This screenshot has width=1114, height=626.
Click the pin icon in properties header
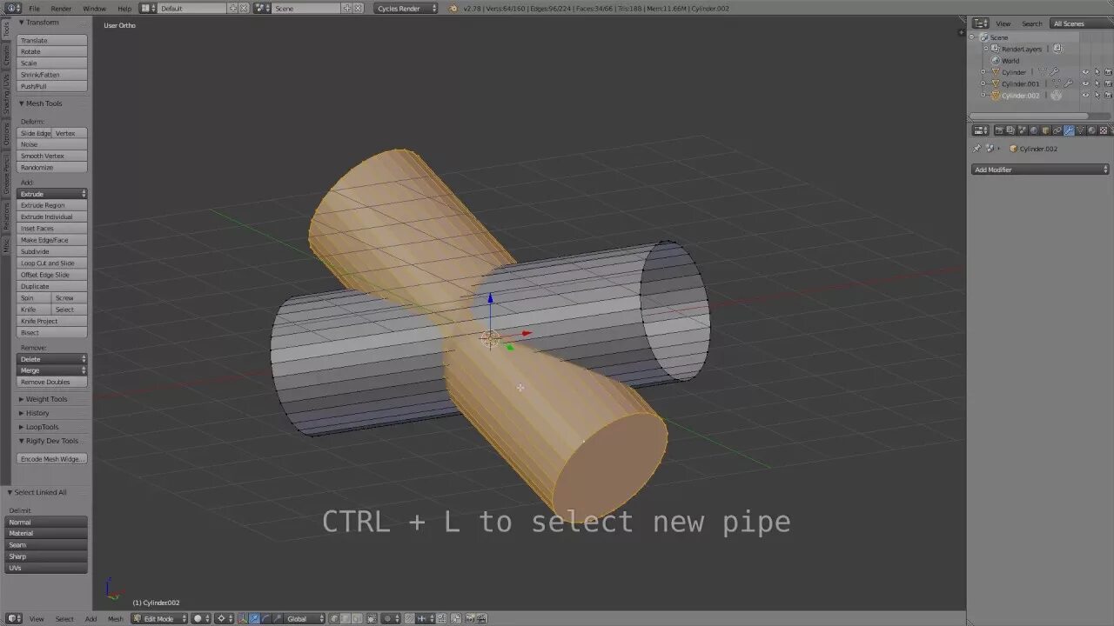point(976,149)
